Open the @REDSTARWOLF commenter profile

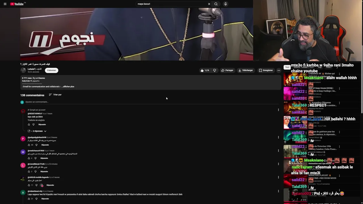[35, 114]
